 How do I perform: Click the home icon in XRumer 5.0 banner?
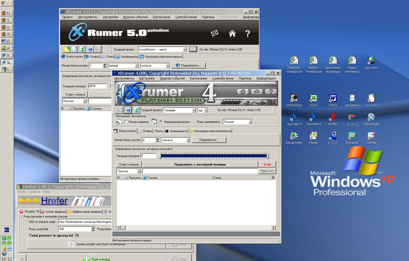pyautogui.click(x=232, y=33)
